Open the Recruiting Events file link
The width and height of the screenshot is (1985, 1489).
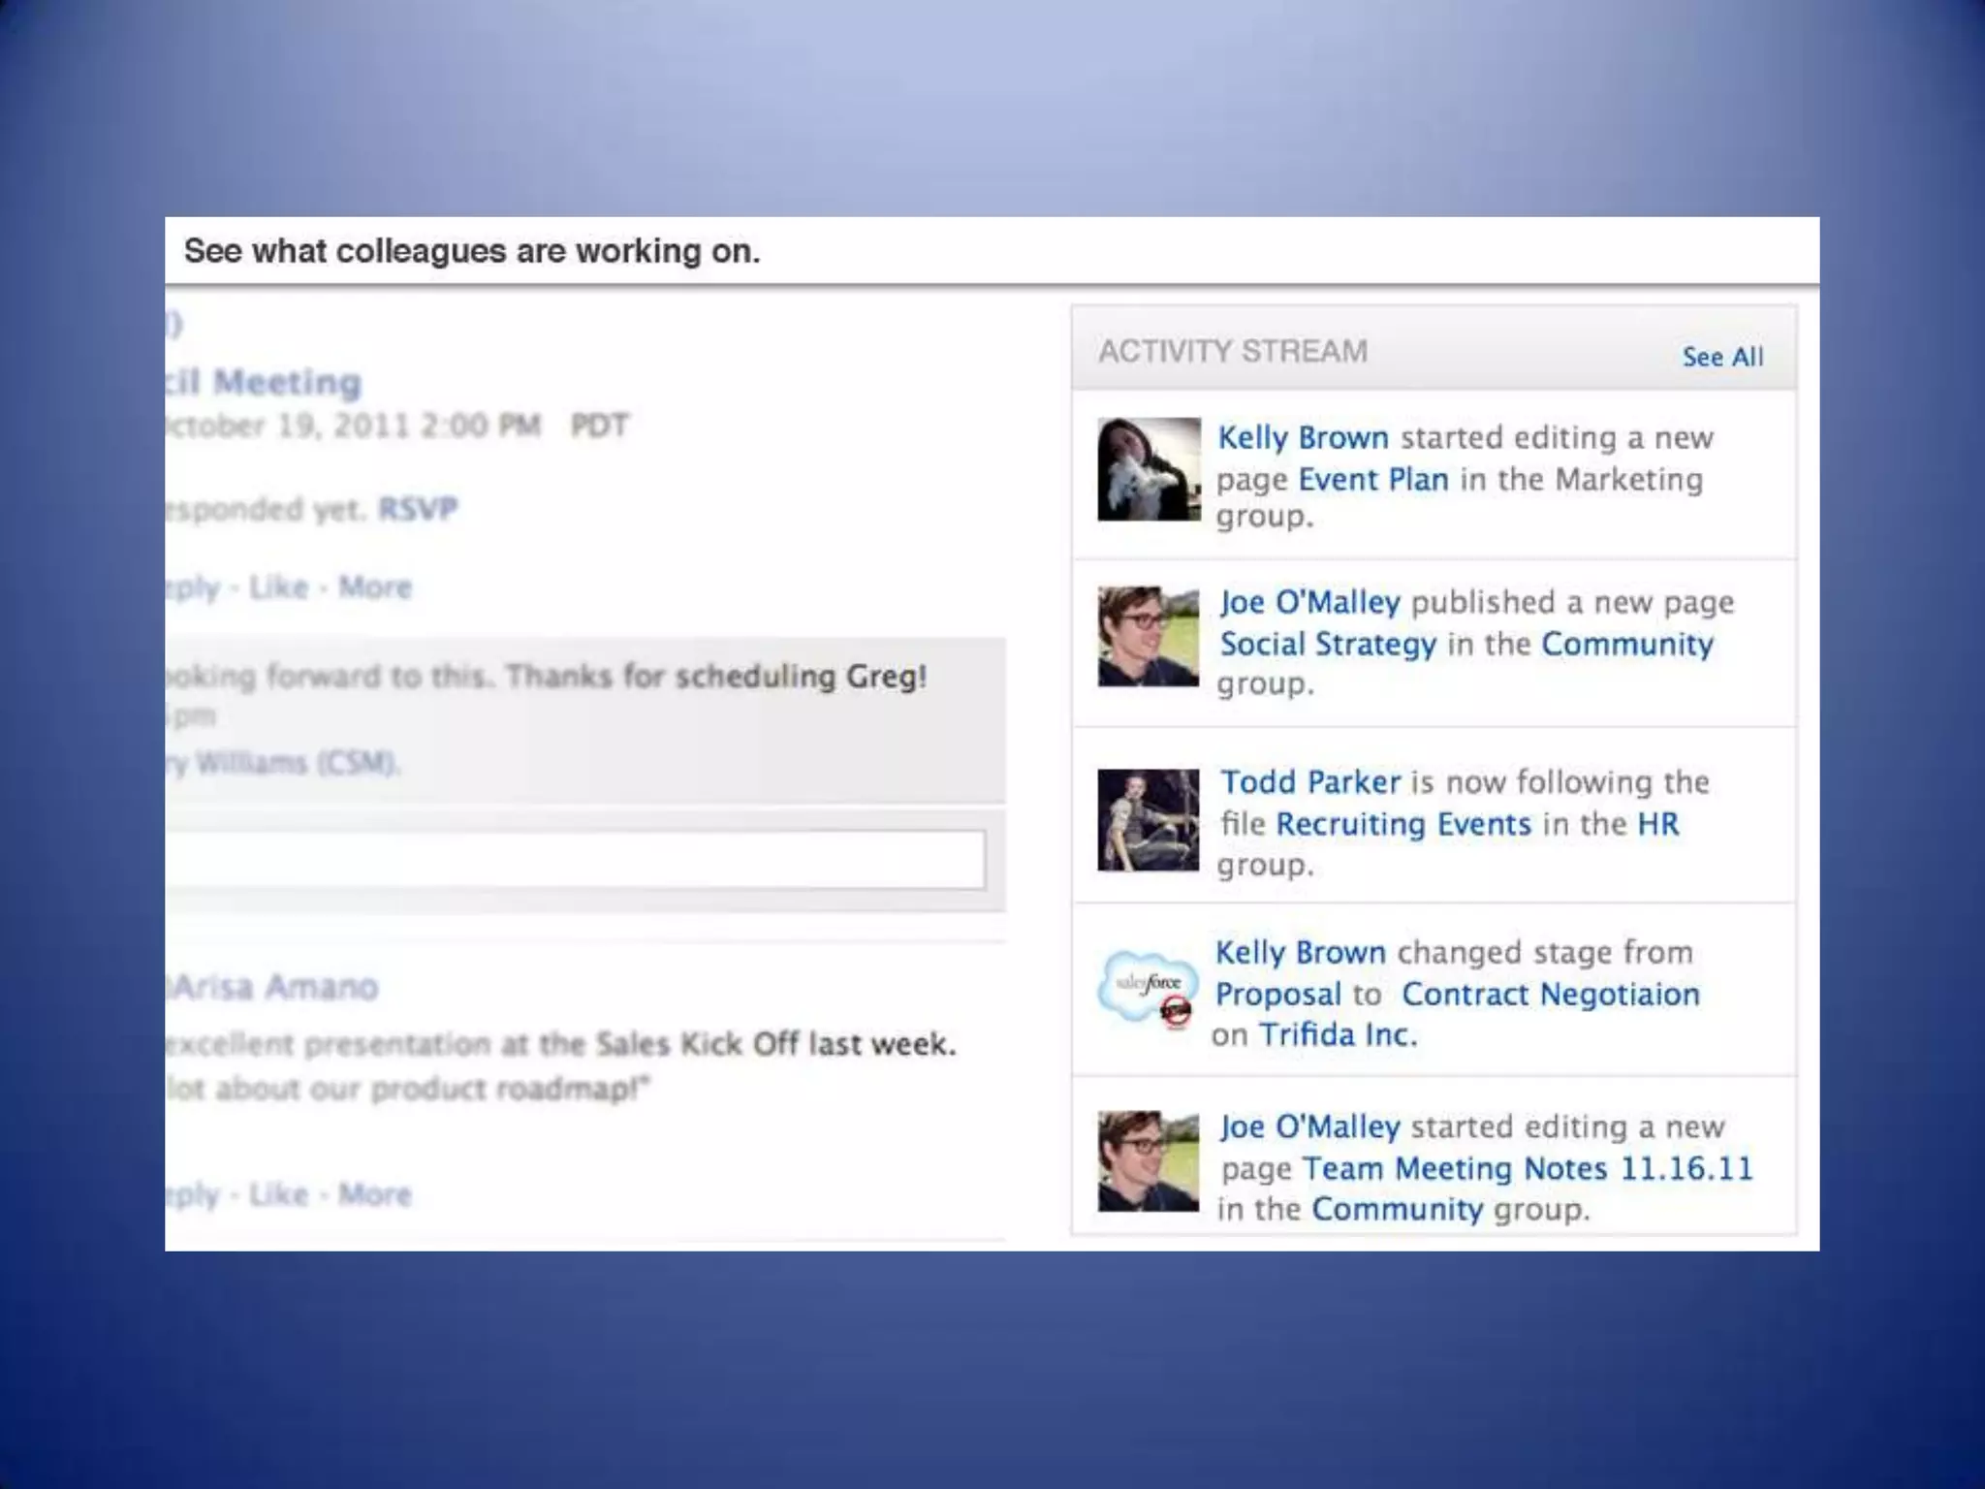click(x=1402, y=824)
